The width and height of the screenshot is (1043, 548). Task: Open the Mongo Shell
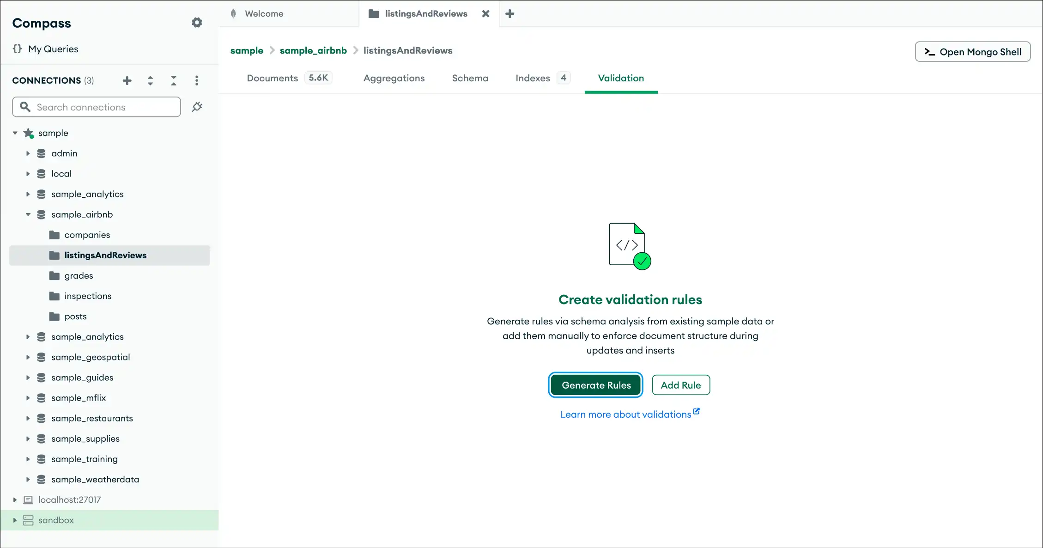[972, 51]
